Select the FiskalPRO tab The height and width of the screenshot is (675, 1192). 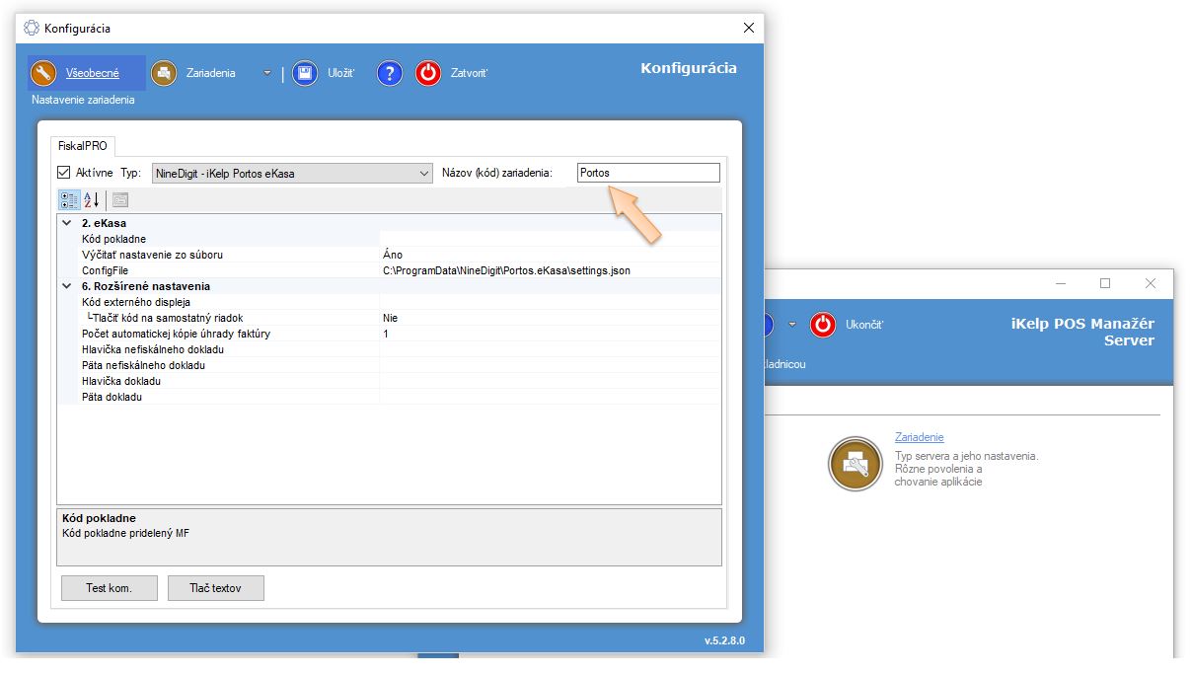coord(83,145)
